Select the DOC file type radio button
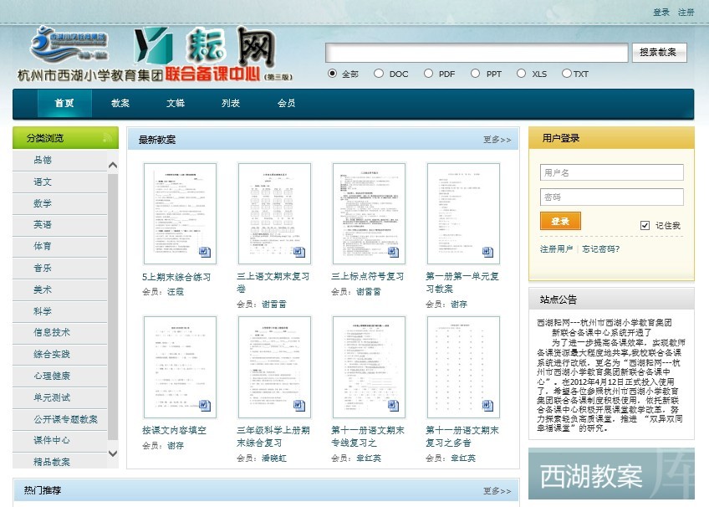709x507 pixels. [379, 74]
